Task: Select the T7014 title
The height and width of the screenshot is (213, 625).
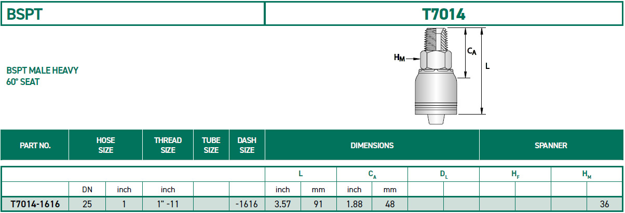Action: pos(444,14)
